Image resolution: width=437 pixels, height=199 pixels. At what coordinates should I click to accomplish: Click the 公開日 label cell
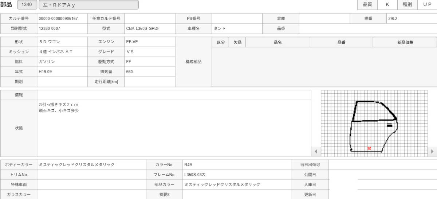point(310,175)
